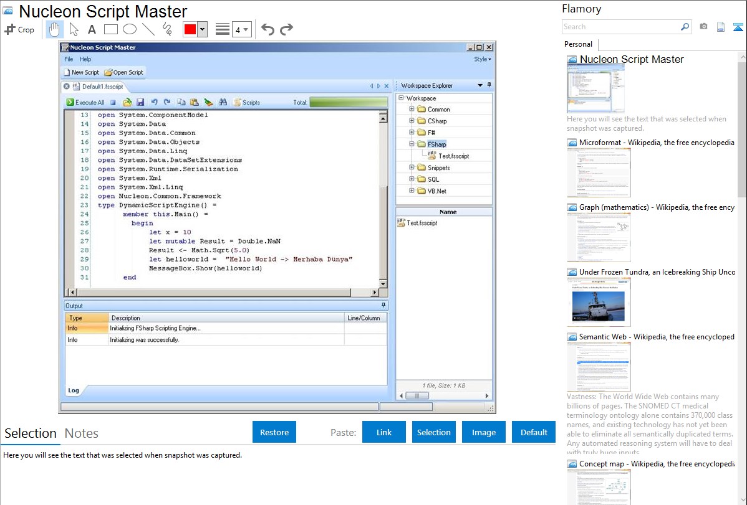Click the stop execution square icon

(113, 102)
